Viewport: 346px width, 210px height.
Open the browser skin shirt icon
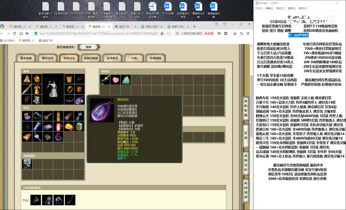[x=225, y=24]
